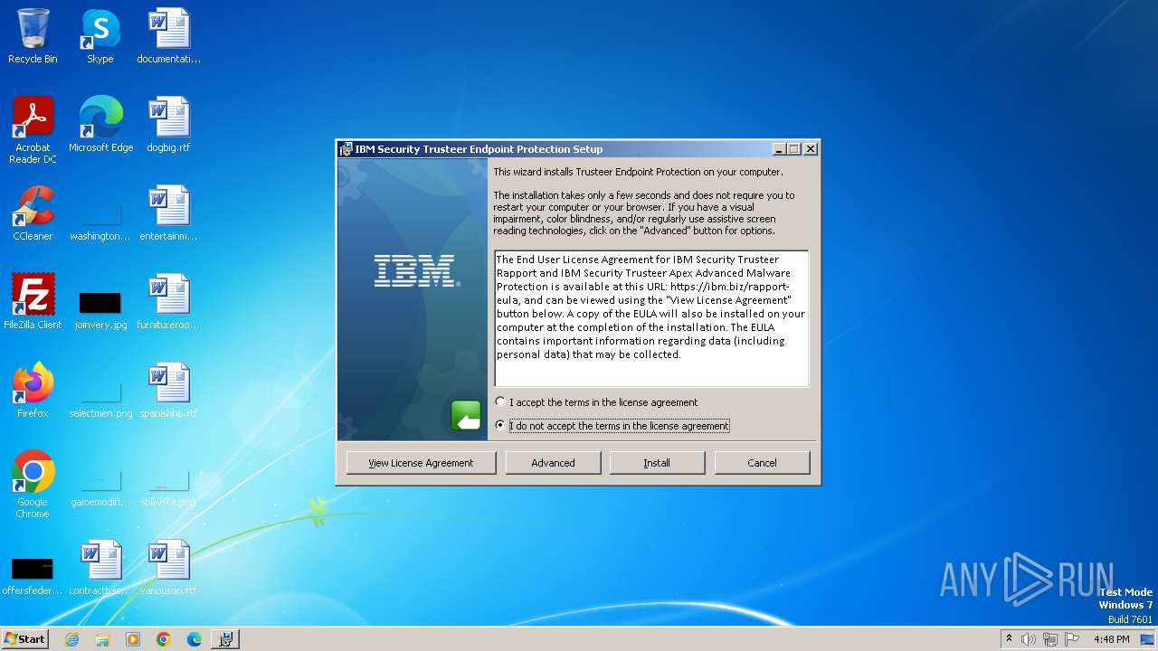
Task: Select the variouson.rtf document icon
Action: pyautogui.click(x=169, y=568)
